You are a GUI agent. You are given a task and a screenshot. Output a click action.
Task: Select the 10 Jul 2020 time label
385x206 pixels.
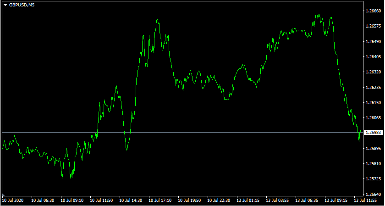(x=13, y=200)
